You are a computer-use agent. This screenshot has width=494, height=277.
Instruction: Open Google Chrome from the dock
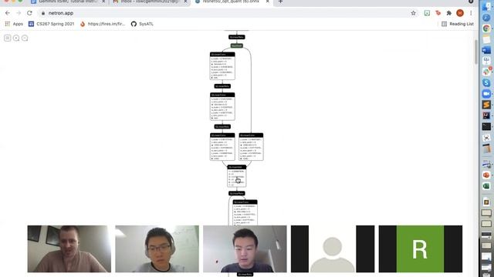coord(486,28)
